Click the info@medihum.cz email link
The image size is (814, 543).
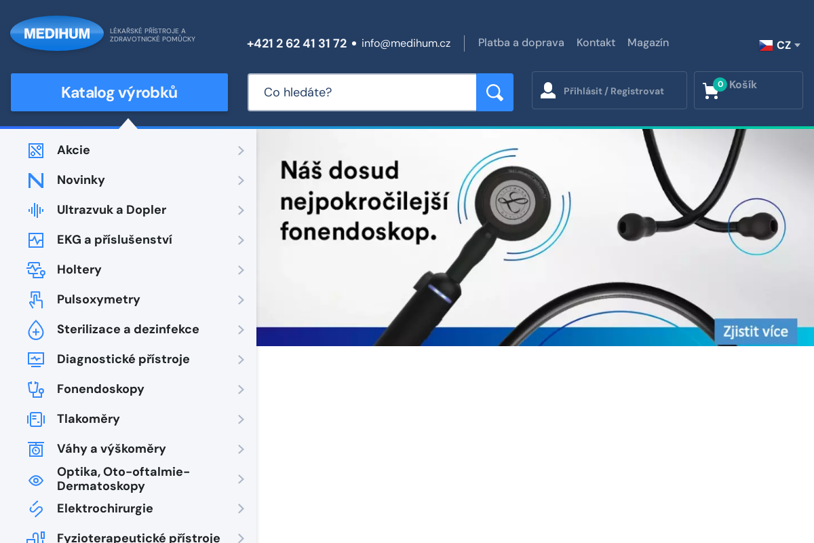406,43
